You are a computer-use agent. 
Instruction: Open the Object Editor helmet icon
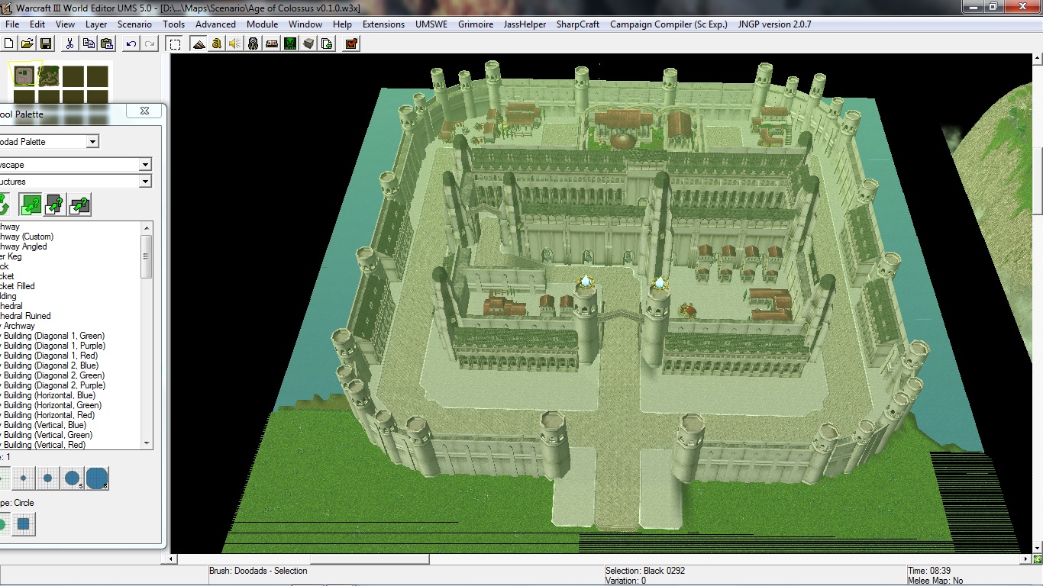[x=253, y=43]
